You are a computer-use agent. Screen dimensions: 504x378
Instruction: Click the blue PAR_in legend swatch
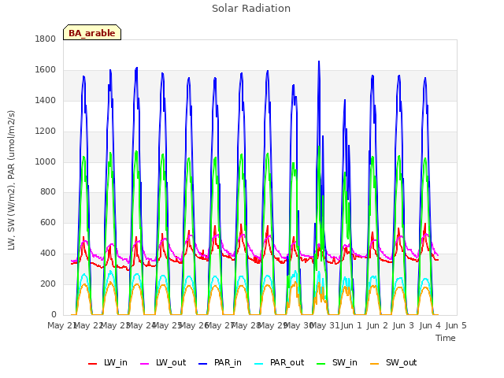coord(203,364)
